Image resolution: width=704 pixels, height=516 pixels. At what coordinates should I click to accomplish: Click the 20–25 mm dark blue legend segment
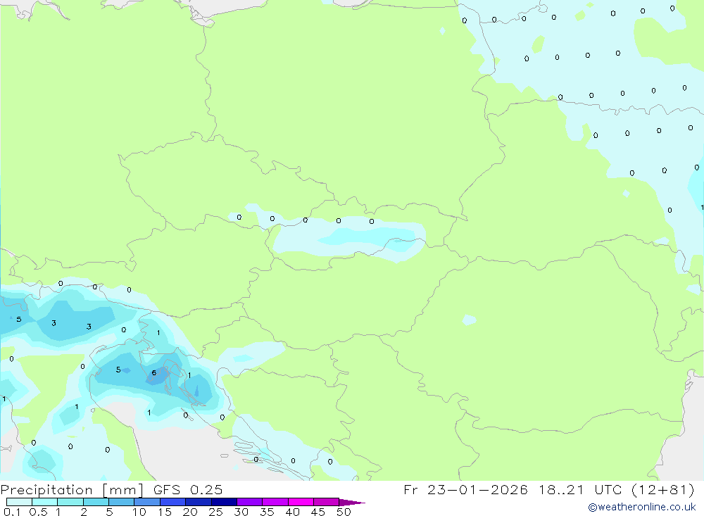(x=199, y=502)
